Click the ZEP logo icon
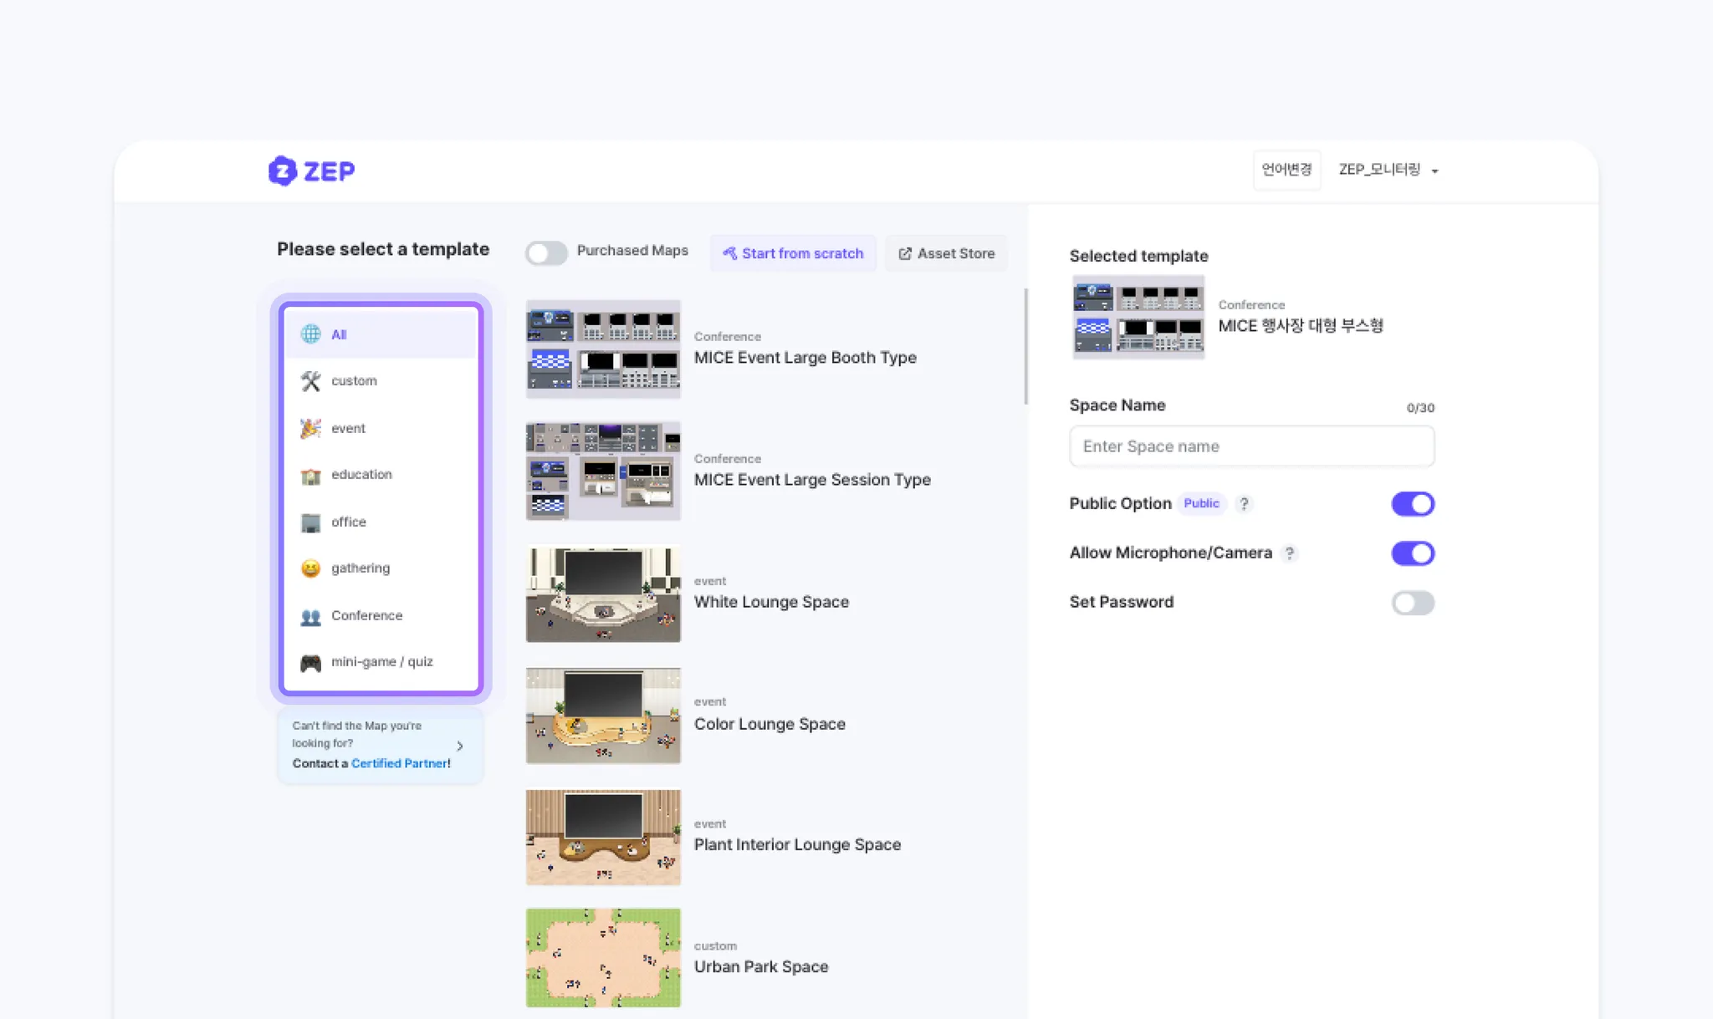 pyautogui.click(x=283, y=171)
